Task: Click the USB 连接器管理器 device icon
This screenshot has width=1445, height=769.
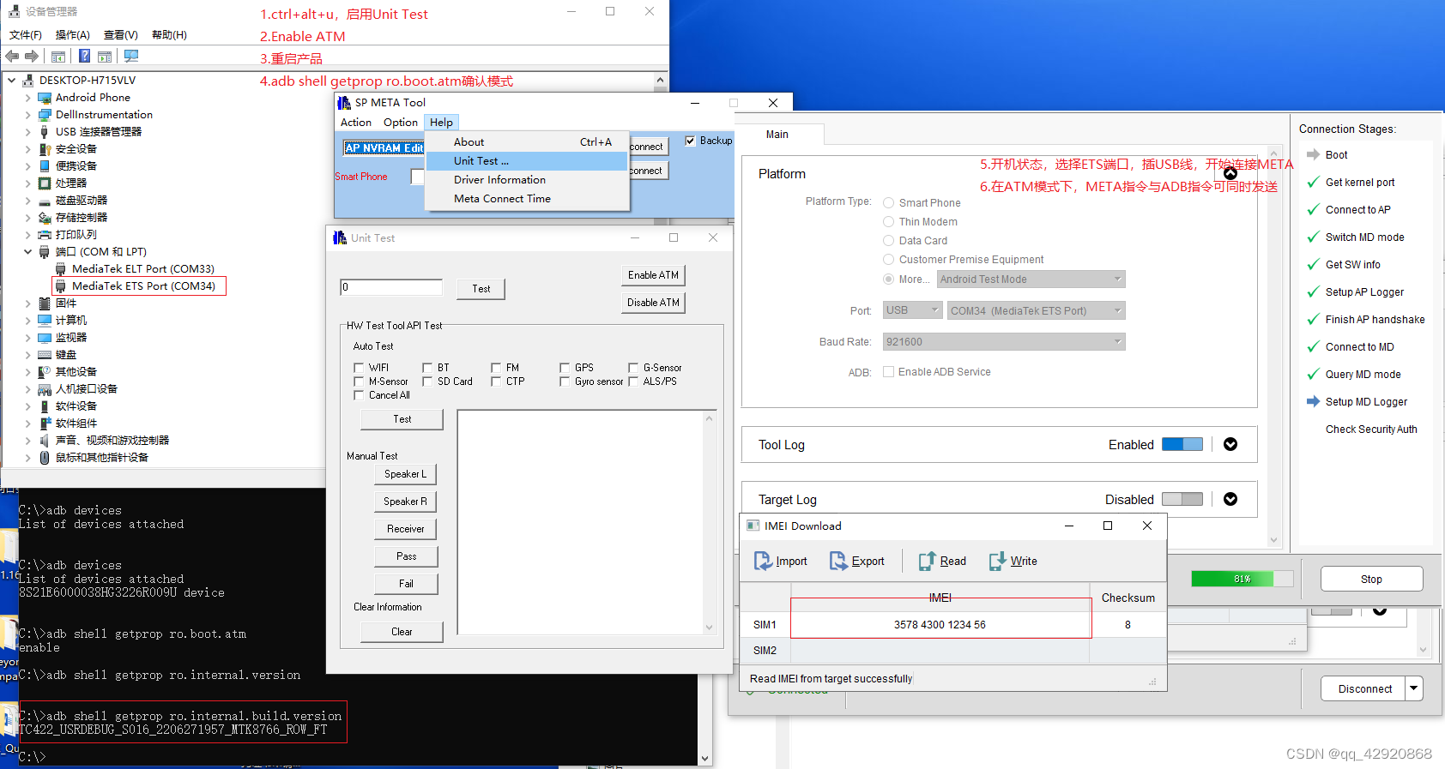Action: pos(45,132)
